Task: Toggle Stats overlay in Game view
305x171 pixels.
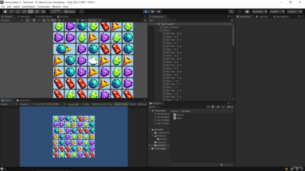Action: (132, 104)
